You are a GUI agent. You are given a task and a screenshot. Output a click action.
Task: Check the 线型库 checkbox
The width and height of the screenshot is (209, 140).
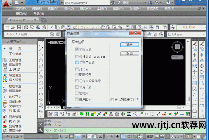tap(77, 69)
